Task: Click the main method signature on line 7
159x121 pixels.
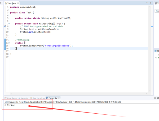Action: pyautogui.click(x=40, y=24)
